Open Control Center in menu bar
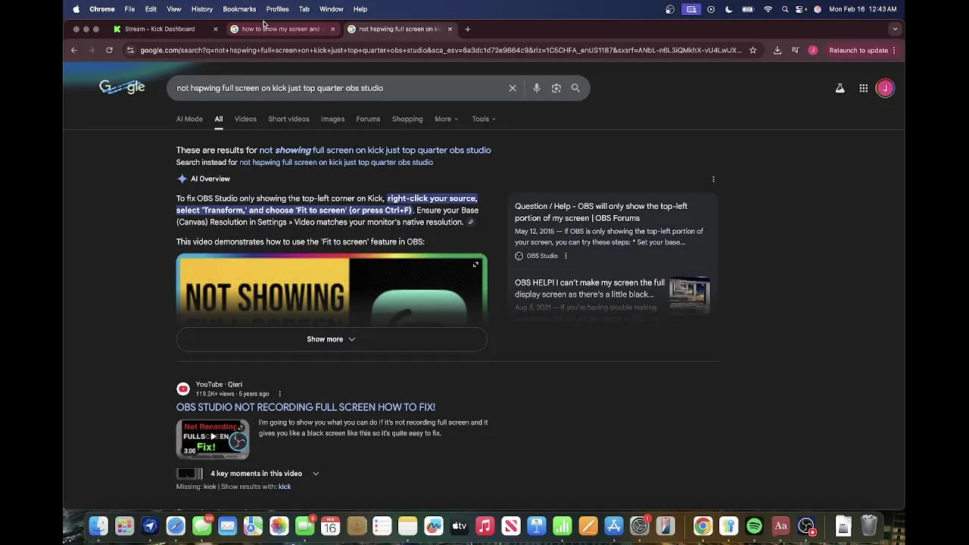The height and width of the screenshot is (545, 969). [x=801, y=9]
